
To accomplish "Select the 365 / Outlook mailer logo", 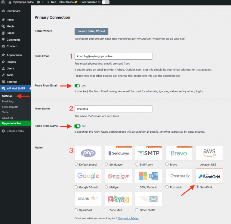I will click(149, 176).
